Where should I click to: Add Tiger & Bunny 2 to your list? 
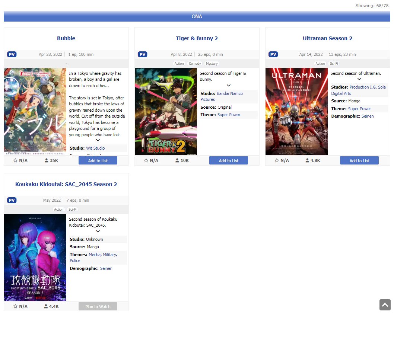point(229,160)
